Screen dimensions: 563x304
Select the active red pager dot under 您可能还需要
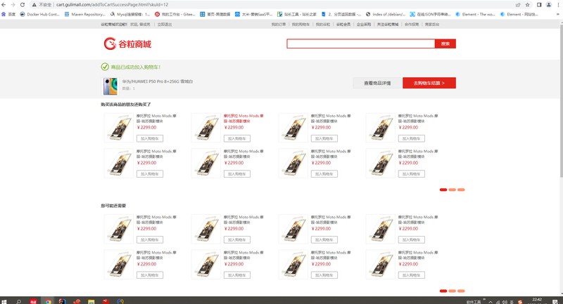pyautogui.click(x=443, y=291)
